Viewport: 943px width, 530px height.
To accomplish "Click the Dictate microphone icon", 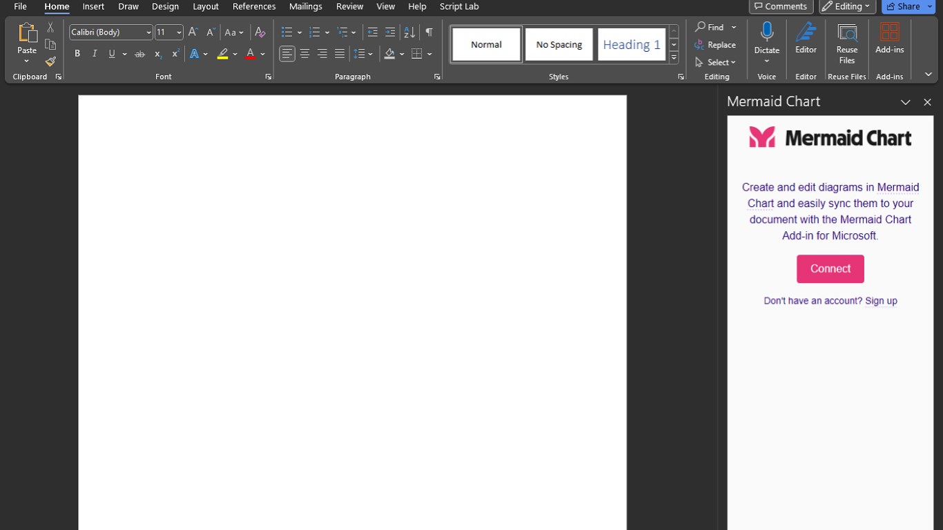I will [766, 32].
